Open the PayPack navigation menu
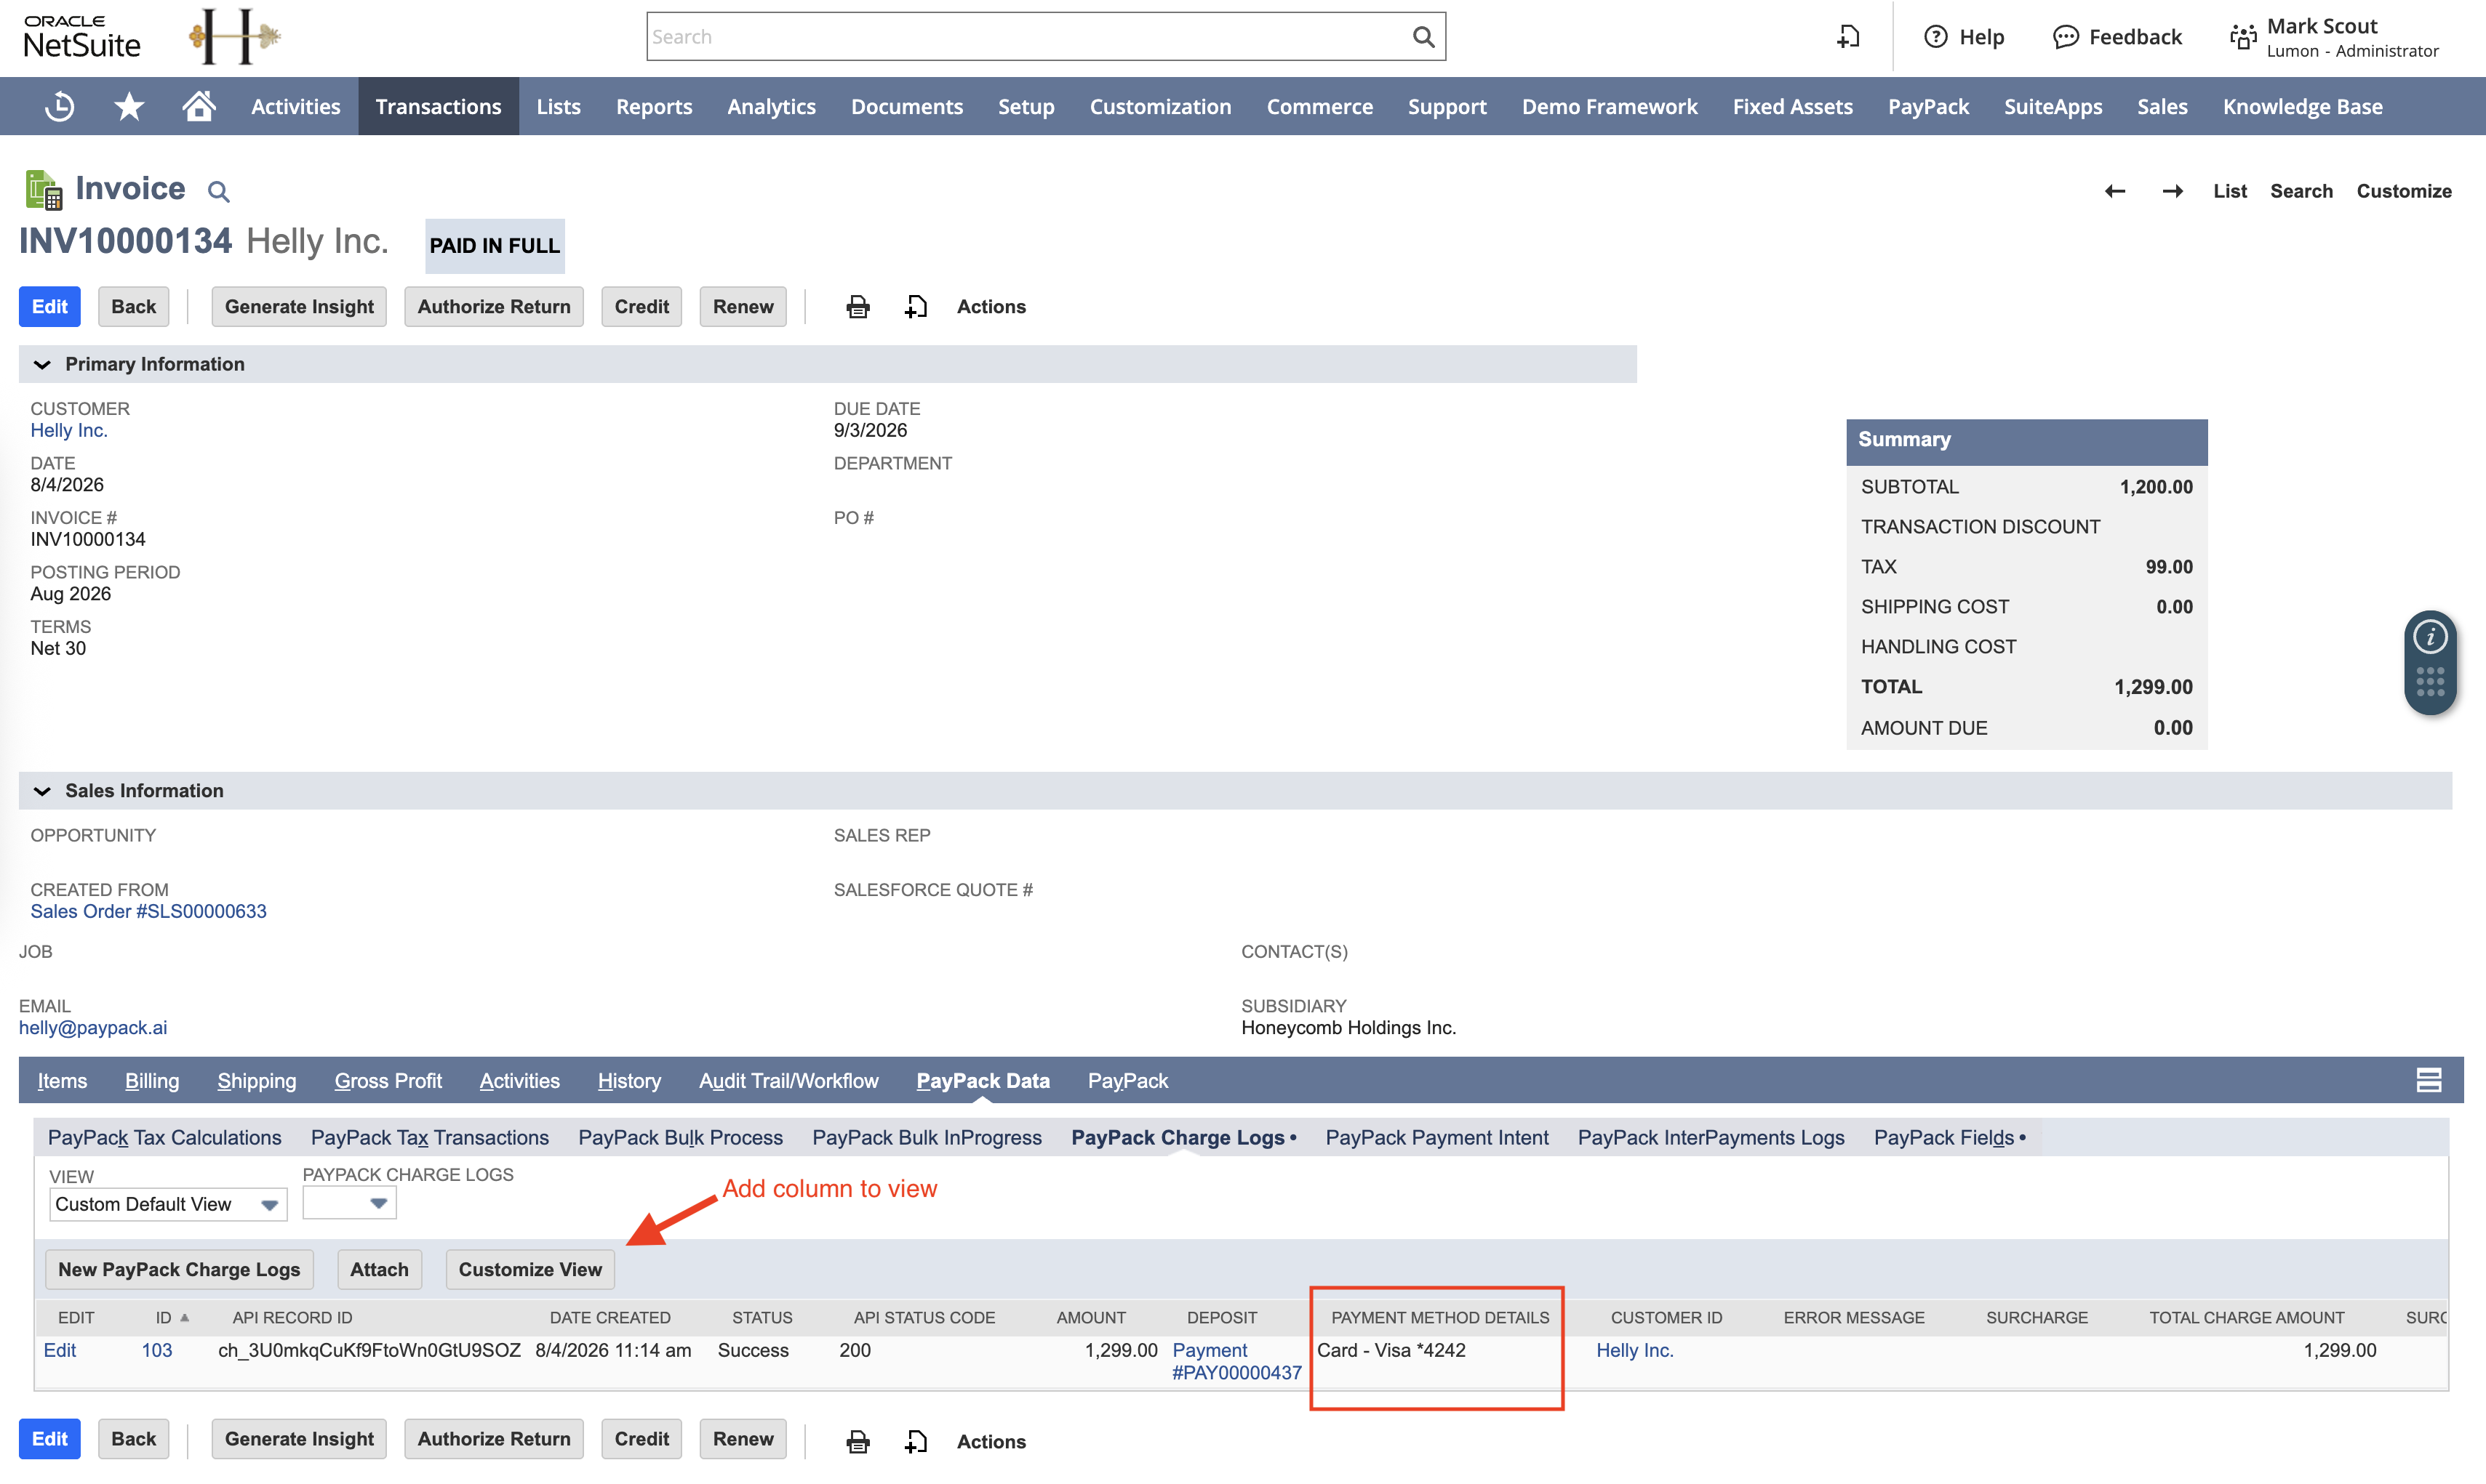 [x=1927, y=106]
